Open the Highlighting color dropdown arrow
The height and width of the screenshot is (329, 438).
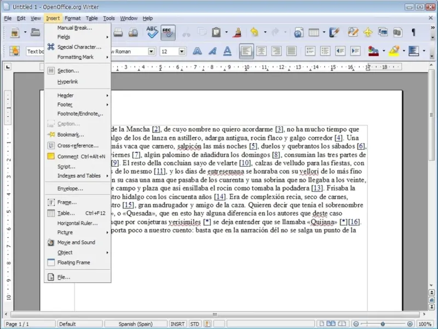click(404, 51)
